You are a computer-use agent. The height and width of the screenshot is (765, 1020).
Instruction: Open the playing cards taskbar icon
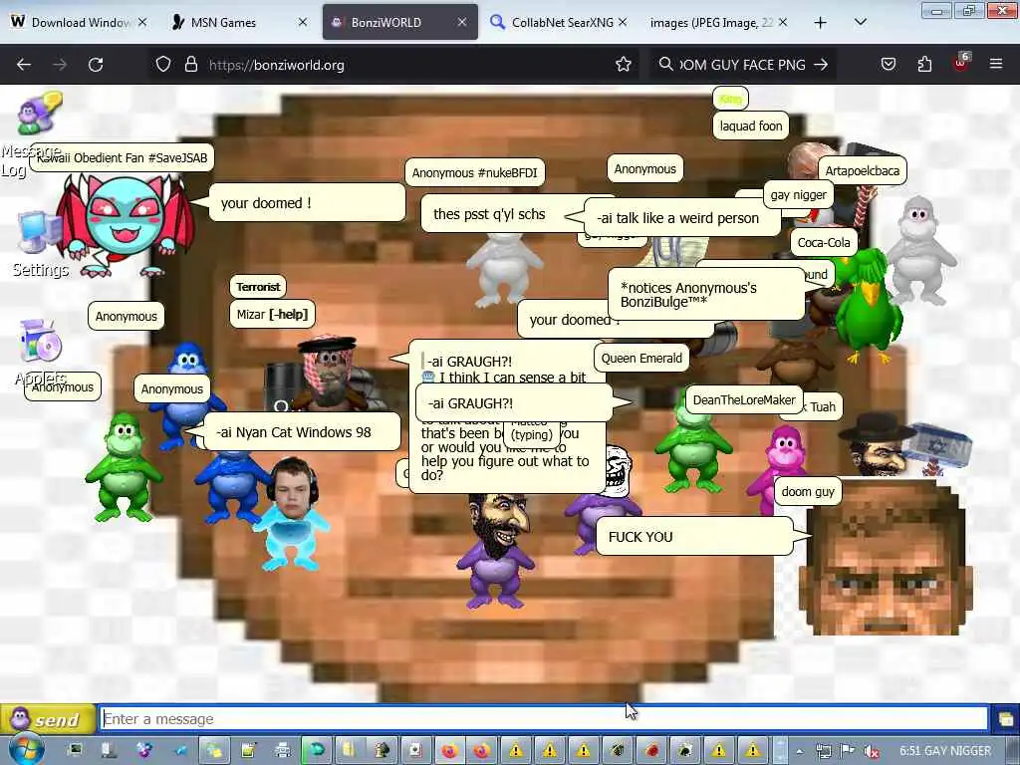(x=415, y=751)
